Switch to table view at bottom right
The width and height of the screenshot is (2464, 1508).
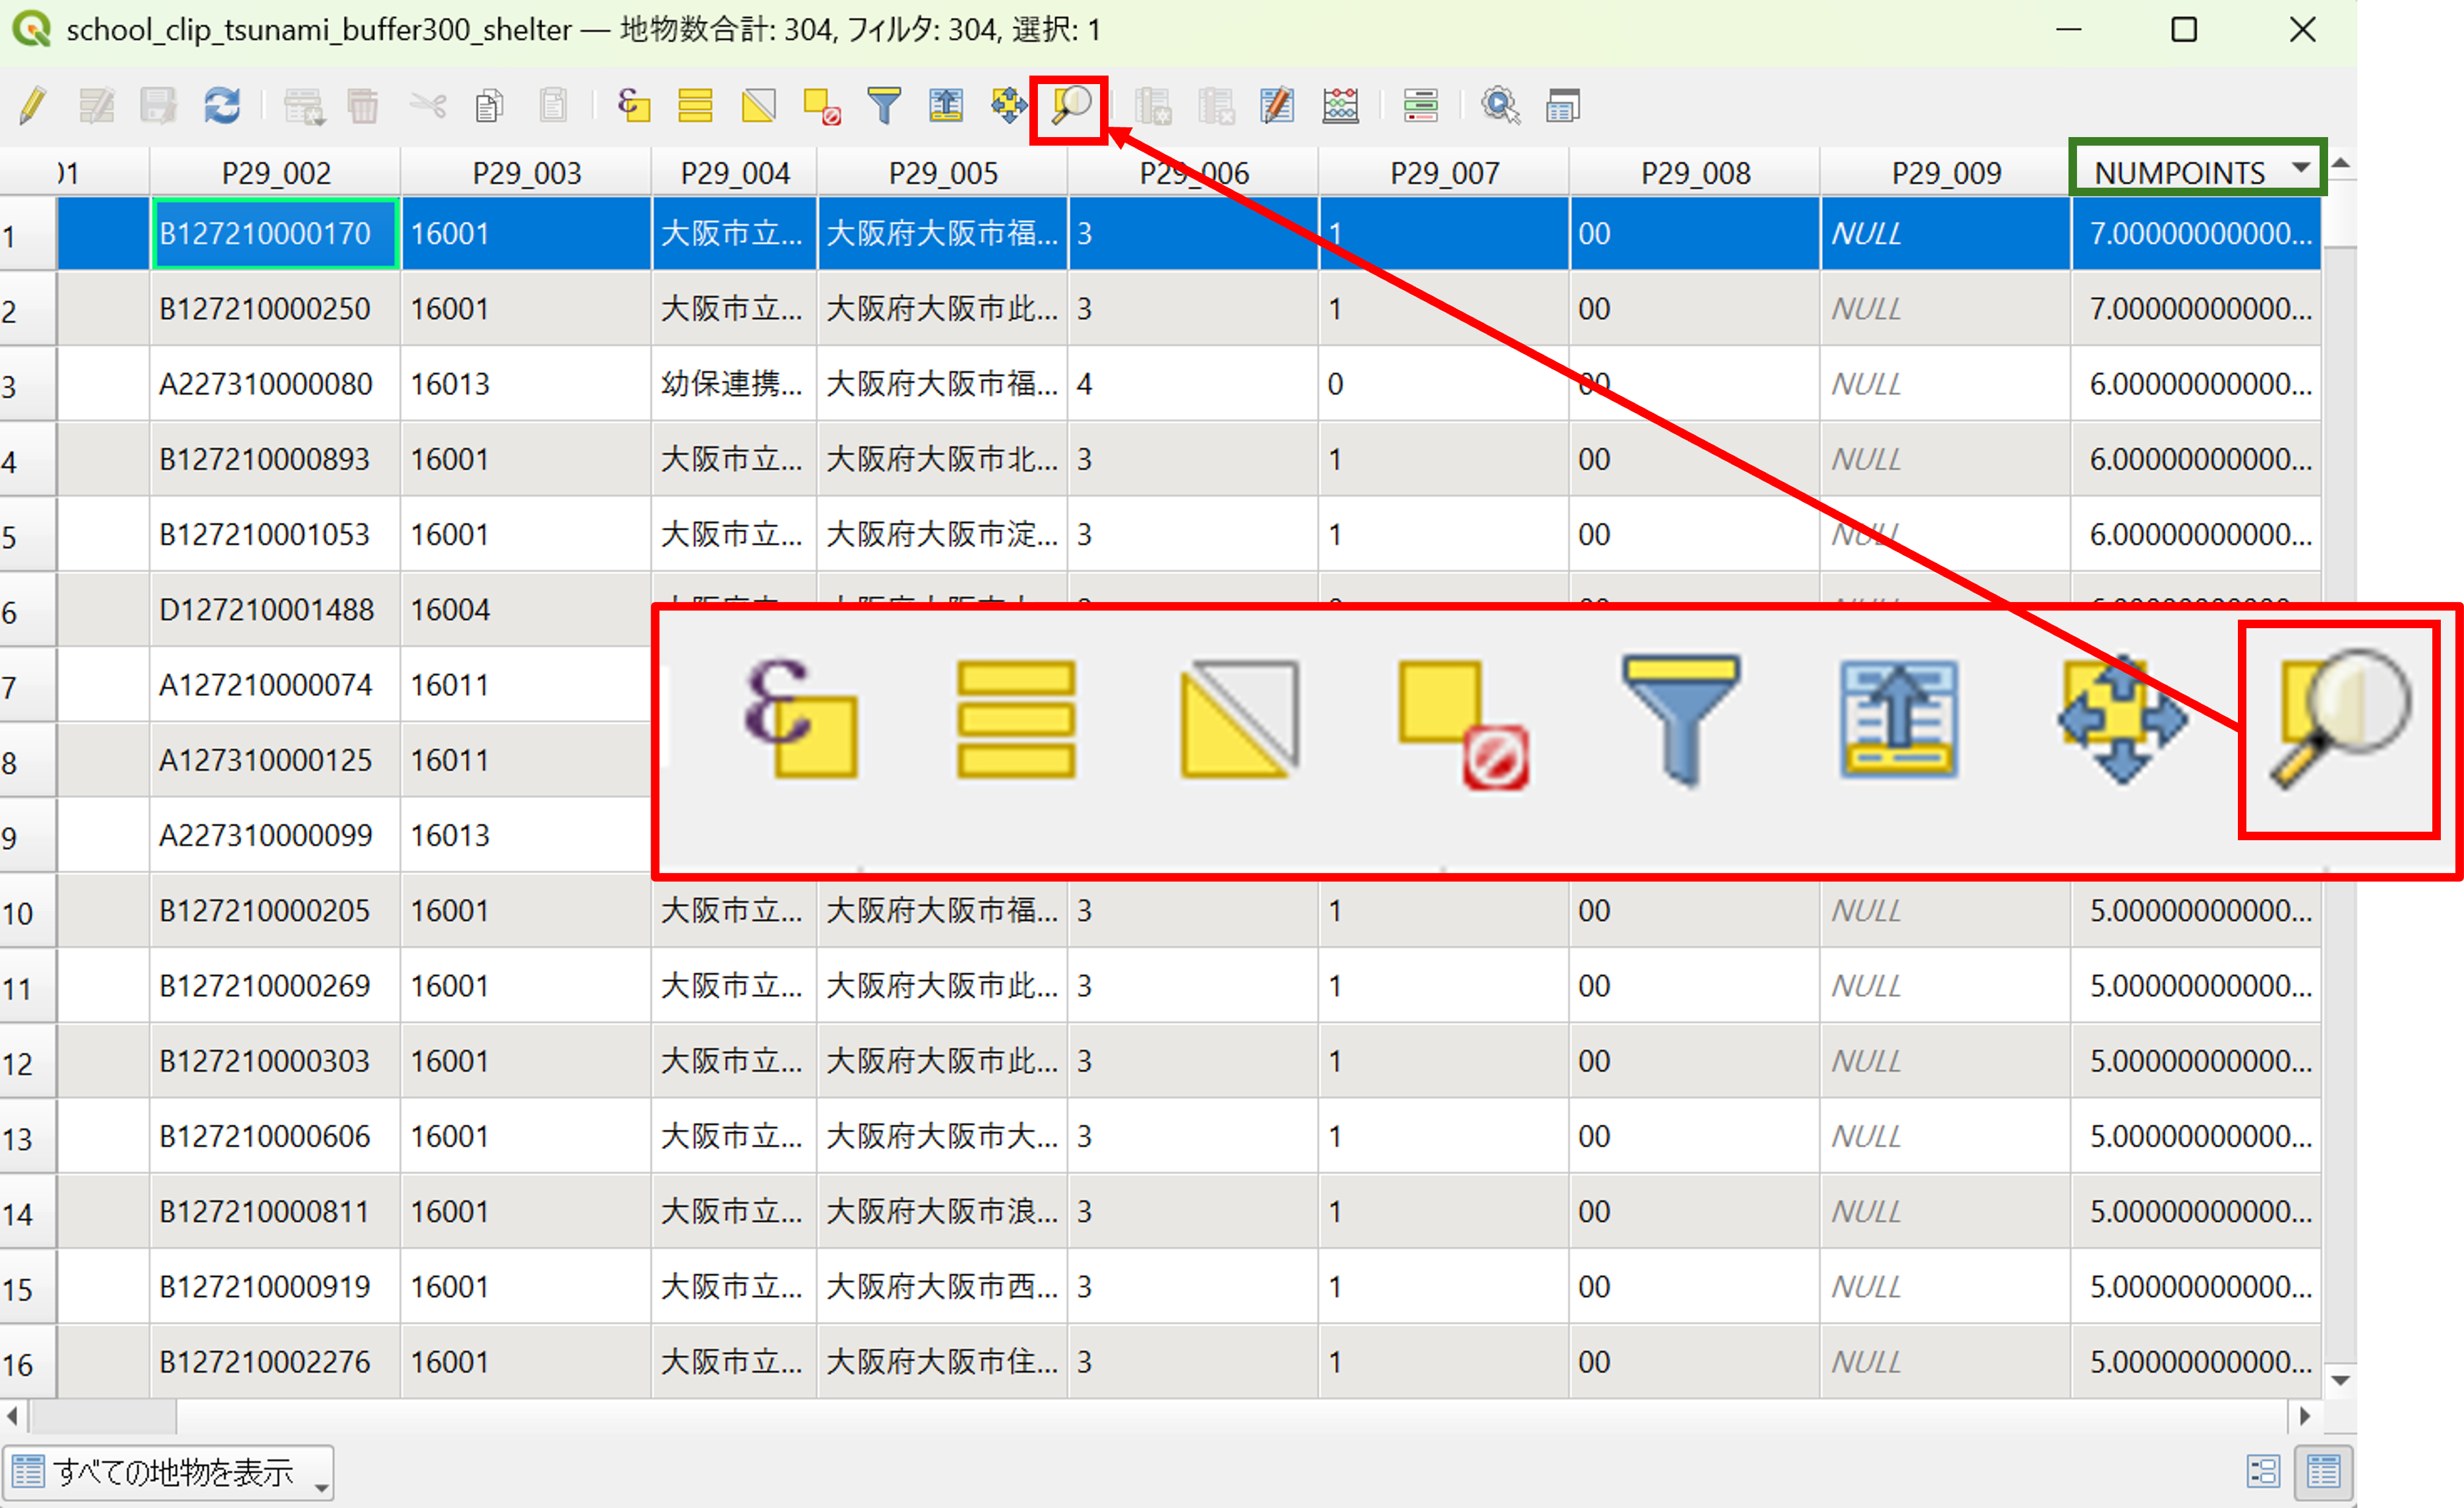[x=2323, y=1471]
